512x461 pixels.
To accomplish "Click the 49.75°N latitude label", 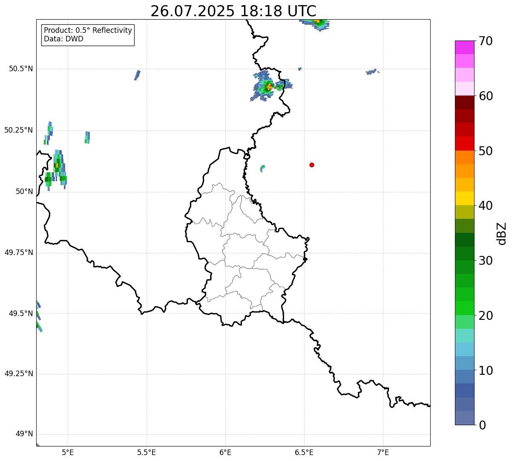I will click(19, 252).
